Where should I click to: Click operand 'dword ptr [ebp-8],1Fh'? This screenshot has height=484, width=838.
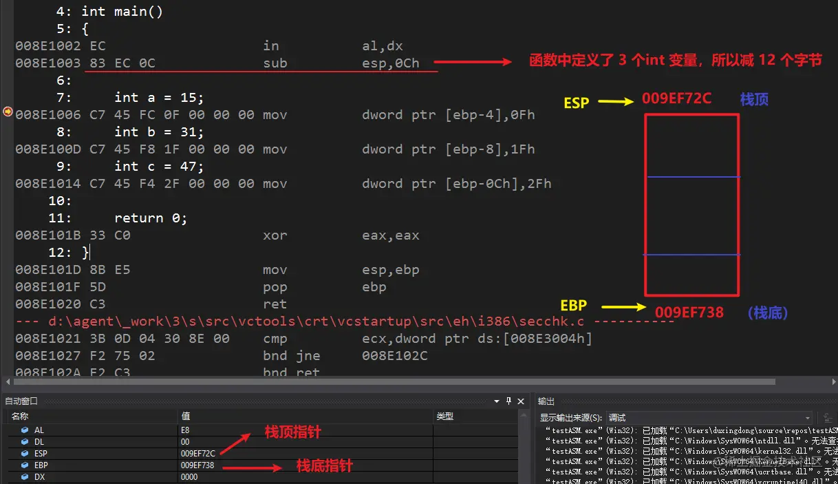(x=449, y=149)
